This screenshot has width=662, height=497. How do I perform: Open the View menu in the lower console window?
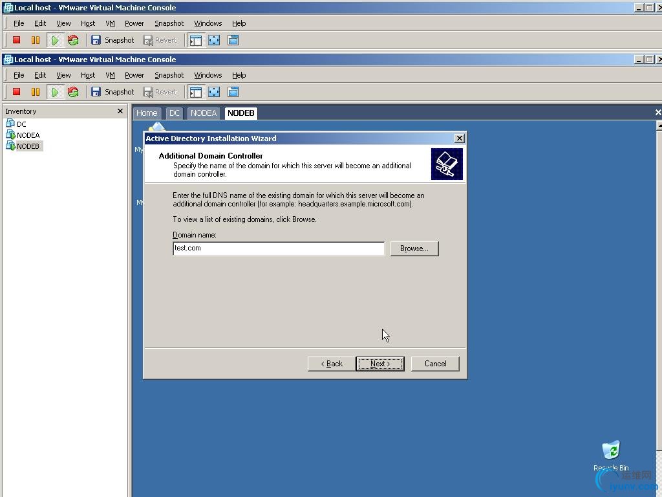(63, 75)
